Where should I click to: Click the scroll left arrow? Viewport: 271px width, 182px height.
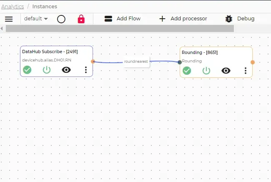[x=2, y=28]
